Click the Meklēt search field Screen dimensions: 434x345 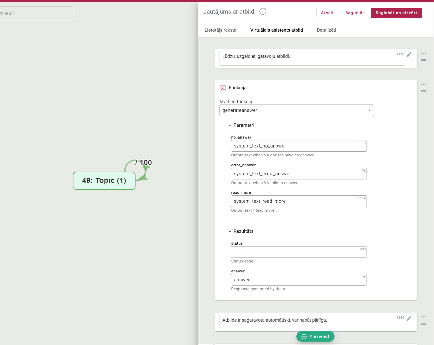click(36, 14)
